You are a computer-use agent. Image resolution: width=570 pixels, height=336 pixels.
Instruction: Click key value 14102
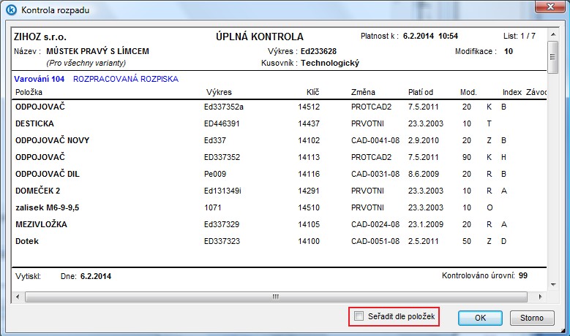coord(309,140)
